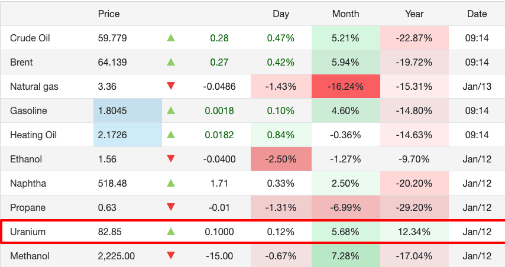This screenshot has width=505, height=267.
Task: Open the Naphtha commodity link
Action: tap(28, 183)
